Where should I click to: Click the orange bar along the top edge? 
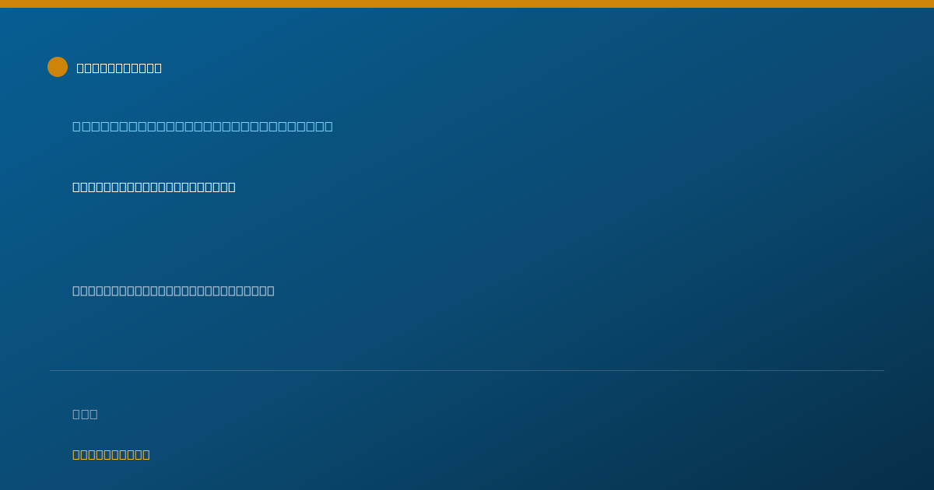467,4
